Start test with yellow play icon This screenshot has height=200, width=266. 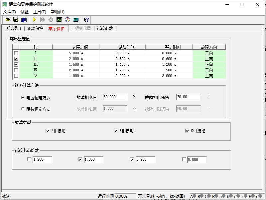pos(34,20)
